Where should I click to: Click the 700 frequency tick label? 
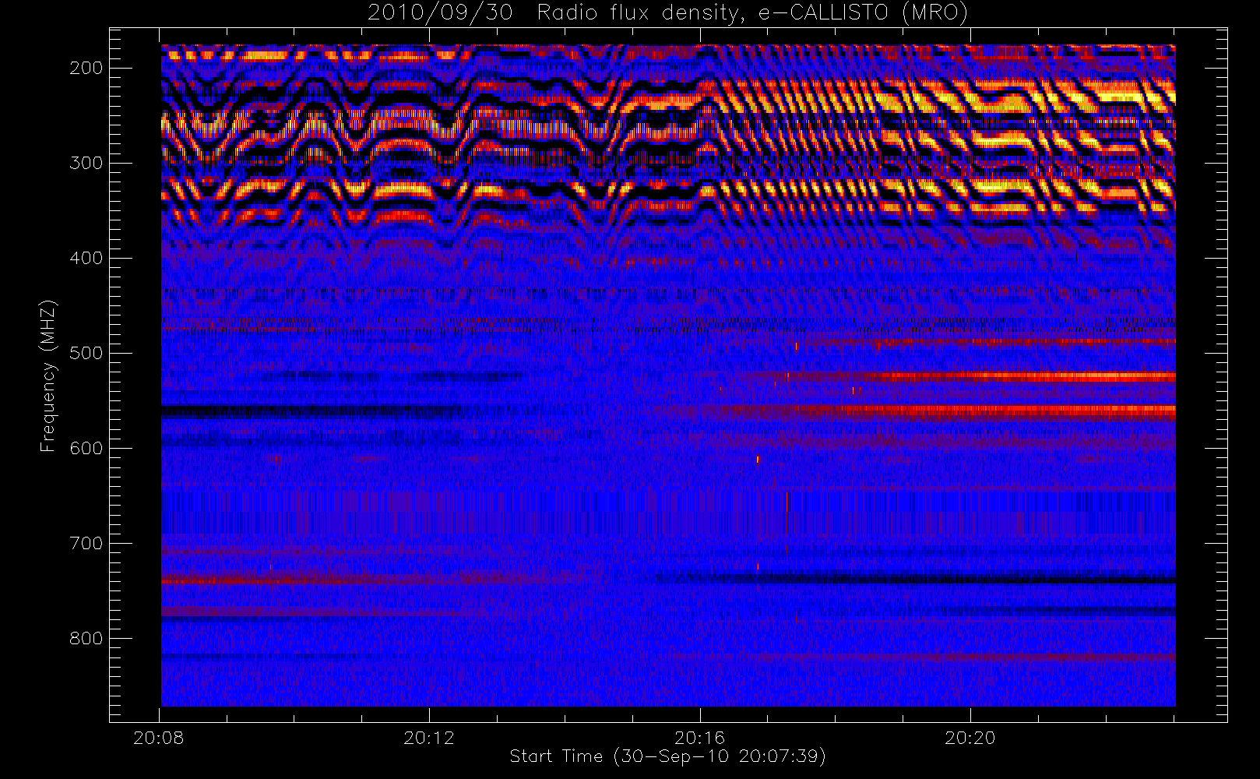(x=86, y=543)
